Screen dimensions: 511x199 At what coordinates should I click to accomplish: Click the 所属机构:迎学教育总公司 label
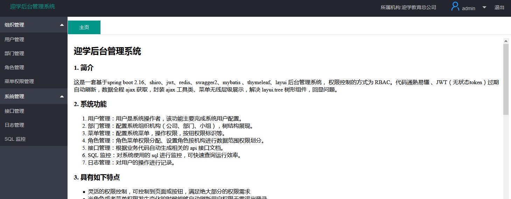click(x=408, y=7)
